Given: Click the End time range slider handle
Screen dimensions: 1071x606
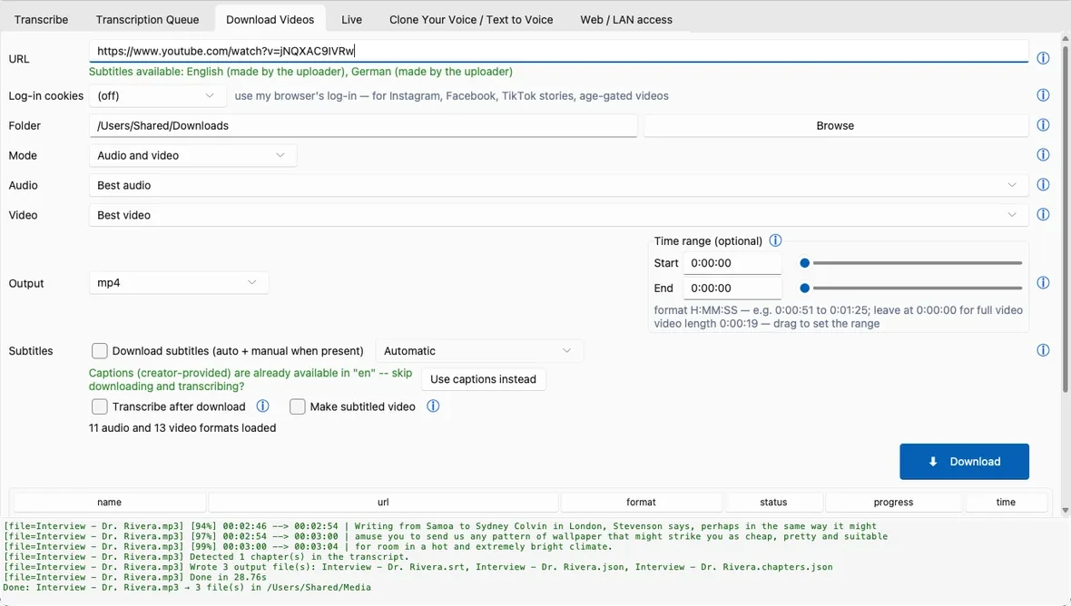Looking at the screenshot, I should 805,288.
